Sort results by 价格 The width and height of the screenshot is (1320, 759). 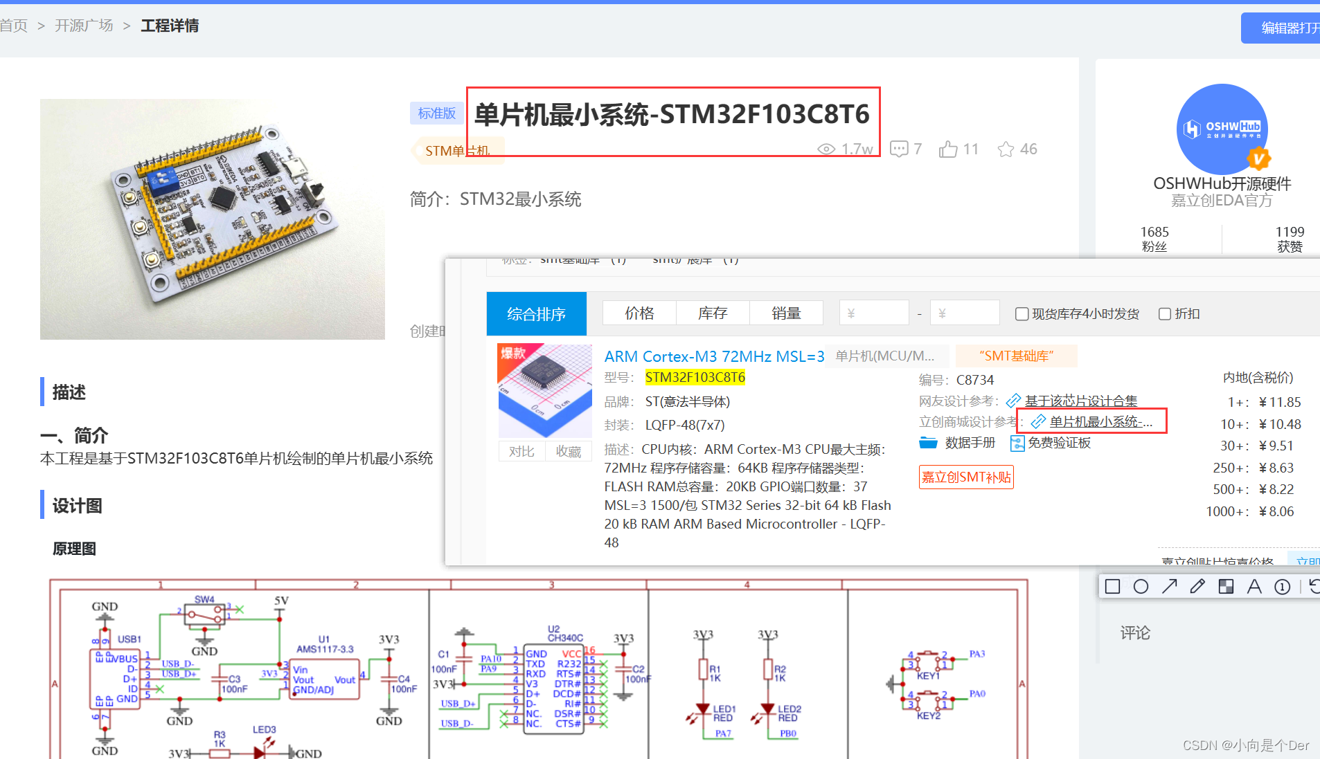[x=639, y=313]
